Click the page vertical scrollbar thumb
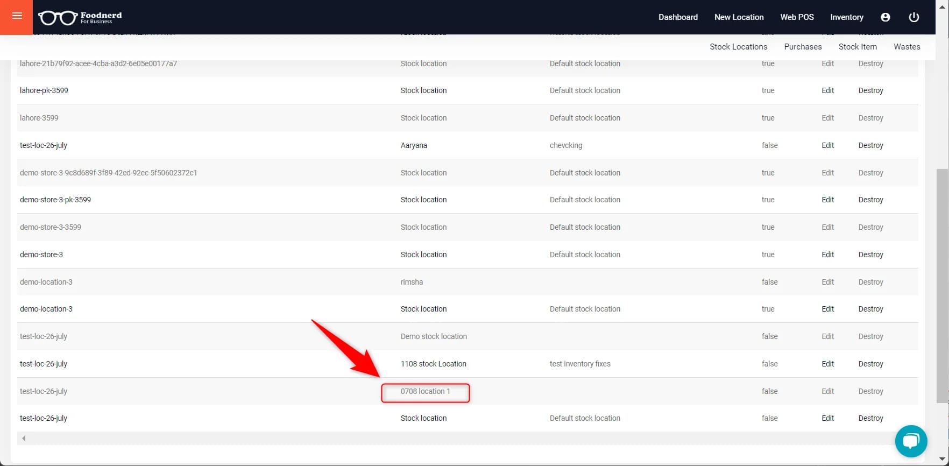 (x=942, y=286)
